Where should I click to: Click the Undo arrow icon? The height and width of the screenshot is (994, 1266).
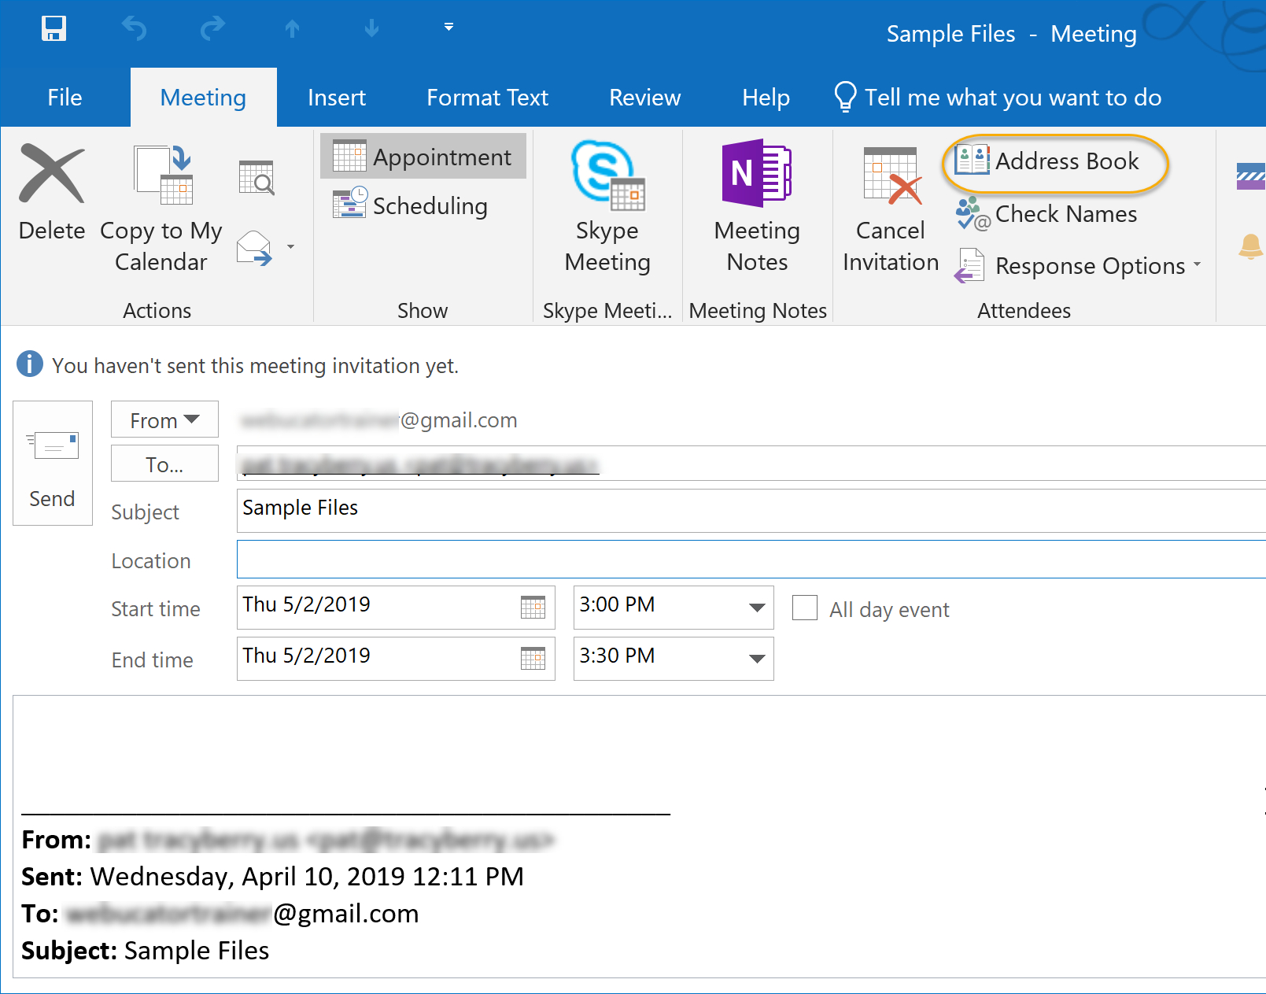(x=135, y=29)
